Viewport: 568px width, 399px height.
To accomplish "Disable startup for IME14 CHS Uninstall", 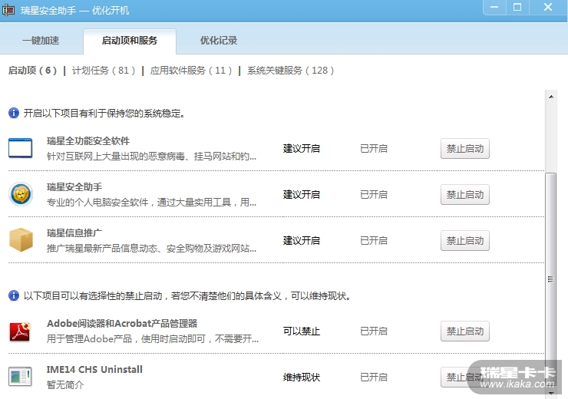I will (464, 377).
